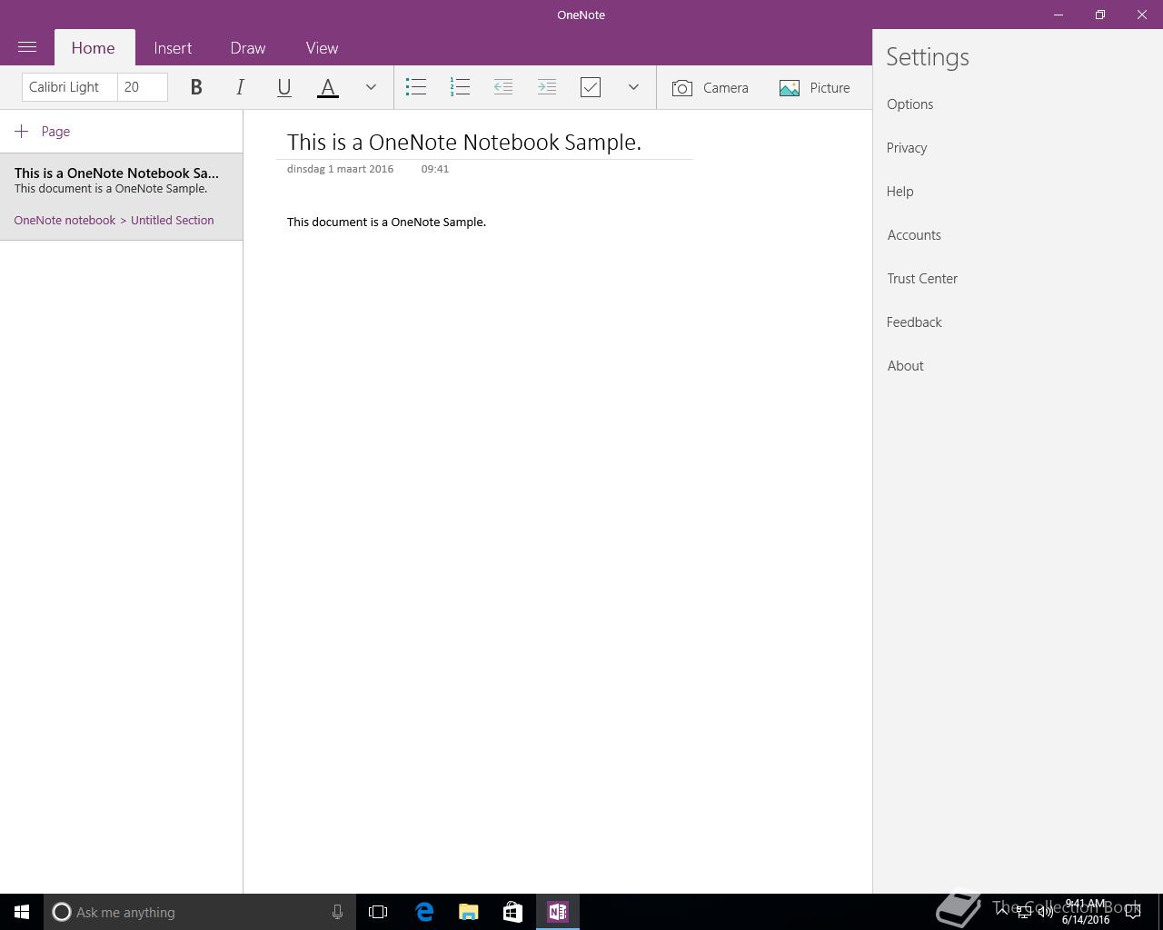Open the OneNote notebook breadcrumb link
Screen dimensions: 1163x930
(65, 221)
